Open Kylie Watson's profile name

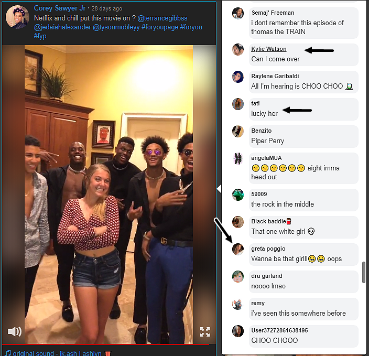pyautogui.click(x=269, y=49)
